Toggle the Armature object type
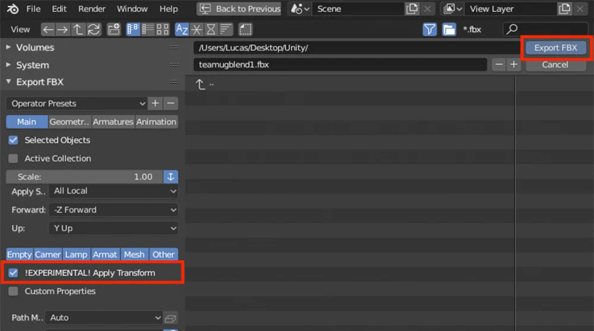 tap(105, 254)
